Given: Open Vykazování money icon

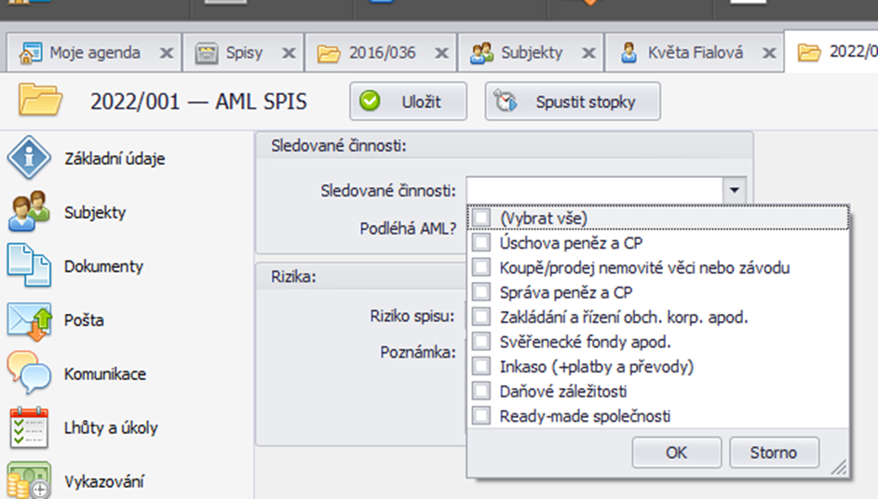Looking at the screenshot, I should pyautogui.click(x=29, y=480).
